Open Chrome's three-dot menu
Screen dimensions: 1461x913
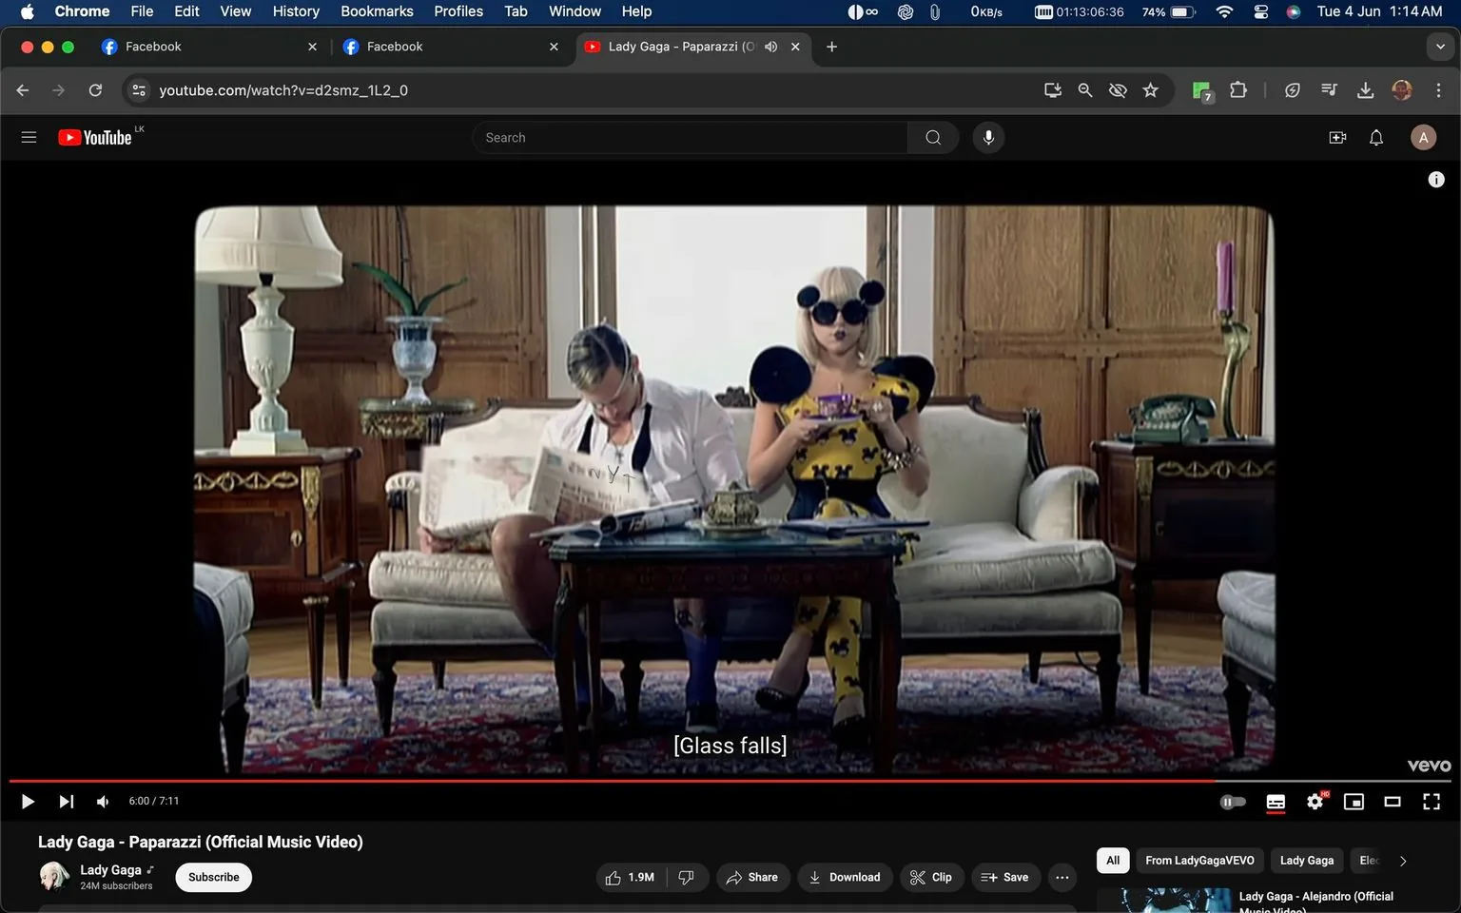[1439, 89]
